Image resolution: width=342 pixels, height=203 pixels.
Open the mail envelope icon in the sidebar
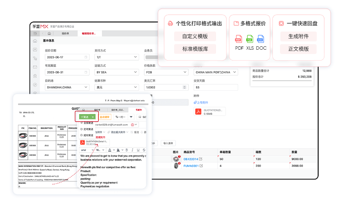[35, 66]
